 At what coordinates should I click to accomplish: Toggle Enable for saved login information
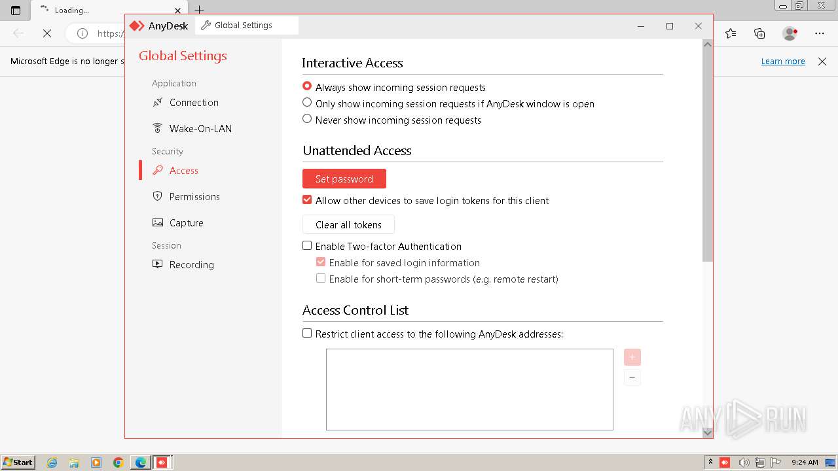[x=321, y=262]
